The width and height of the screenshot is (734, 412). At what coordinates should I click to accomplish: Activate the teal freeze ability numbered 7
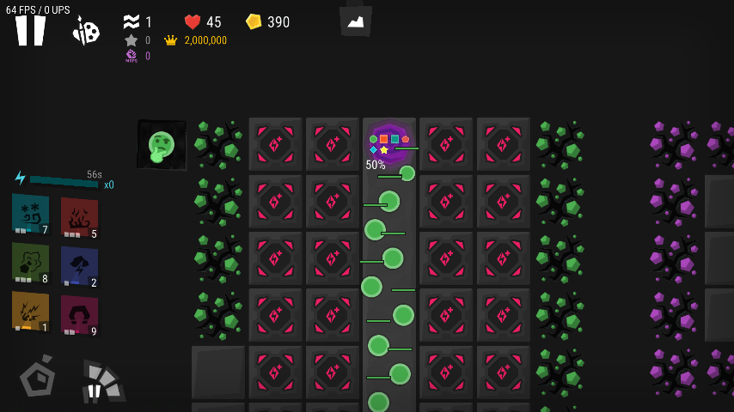[x=30, y=215]
